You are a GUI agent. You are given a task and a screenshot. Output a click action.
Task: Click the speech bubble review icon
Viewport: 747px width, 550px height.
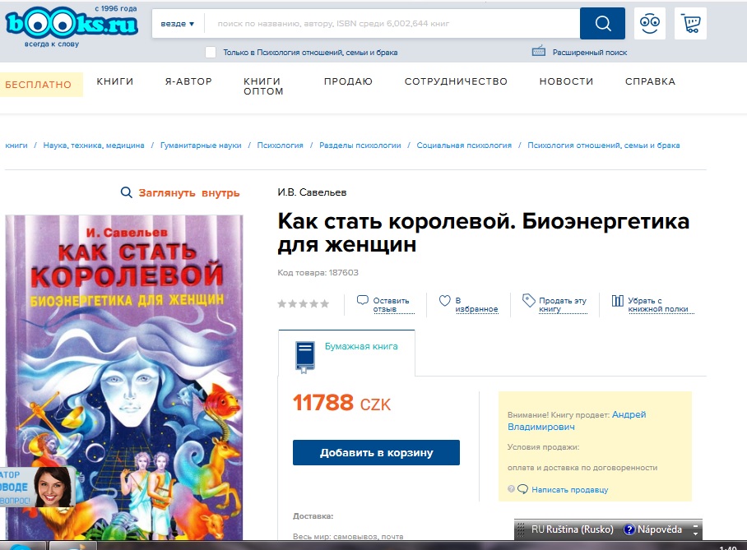(x=363, y=300)
